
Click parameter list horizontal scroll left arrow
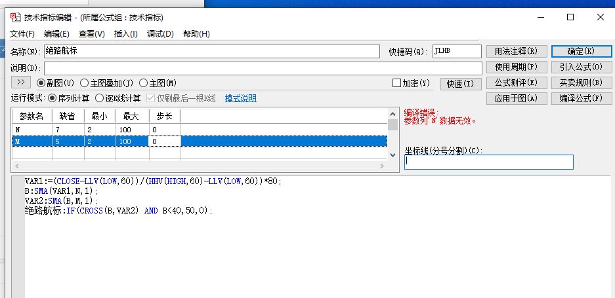point(16,166)
